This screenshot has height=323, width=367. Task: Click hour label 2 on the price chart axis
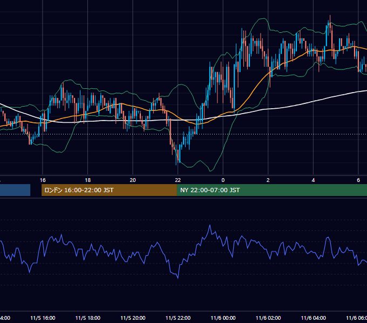coord(268,180)
